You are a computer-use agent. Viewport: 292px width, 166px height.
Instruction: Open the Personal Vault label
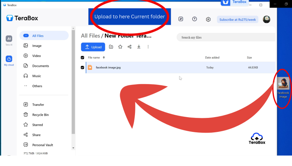[43, 145]
